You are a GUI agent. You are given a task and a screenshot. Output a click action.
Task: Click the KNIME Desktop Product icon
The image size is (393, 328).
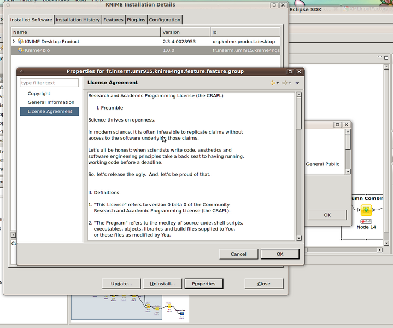point(21,41)
